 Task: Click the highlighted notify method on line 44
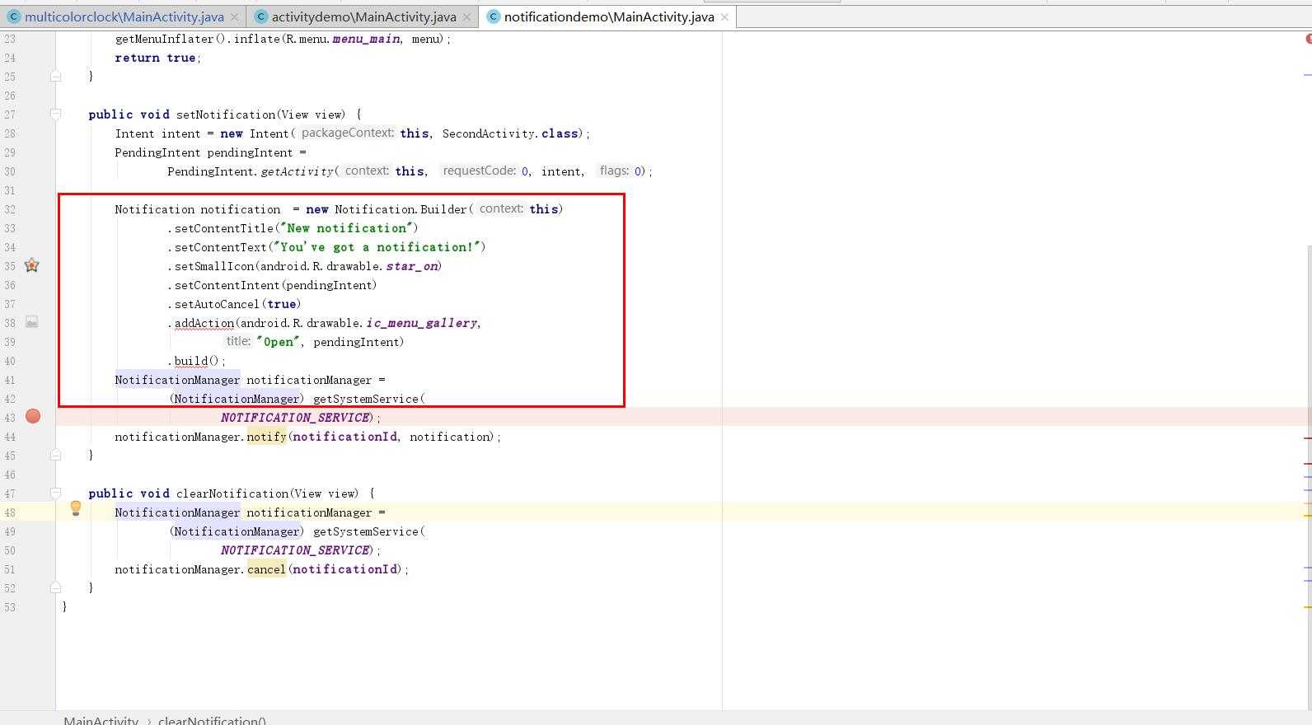pos(266,437)
